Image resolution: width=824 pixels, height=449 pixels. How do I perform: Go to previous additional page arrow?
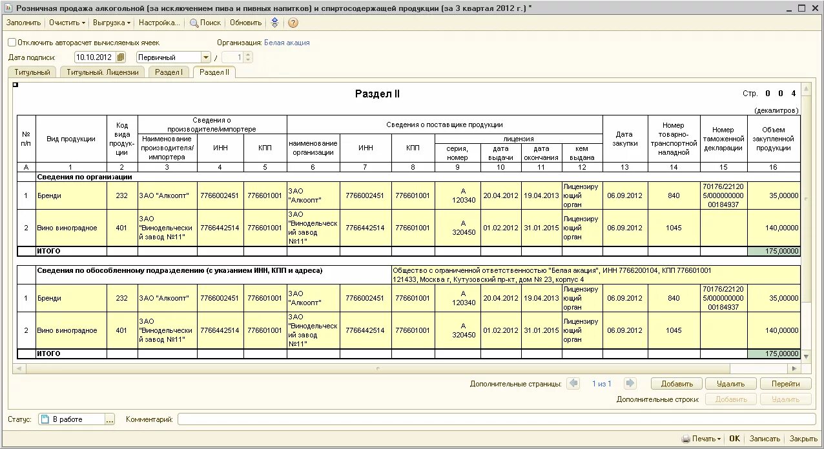(x=573, y=383)
